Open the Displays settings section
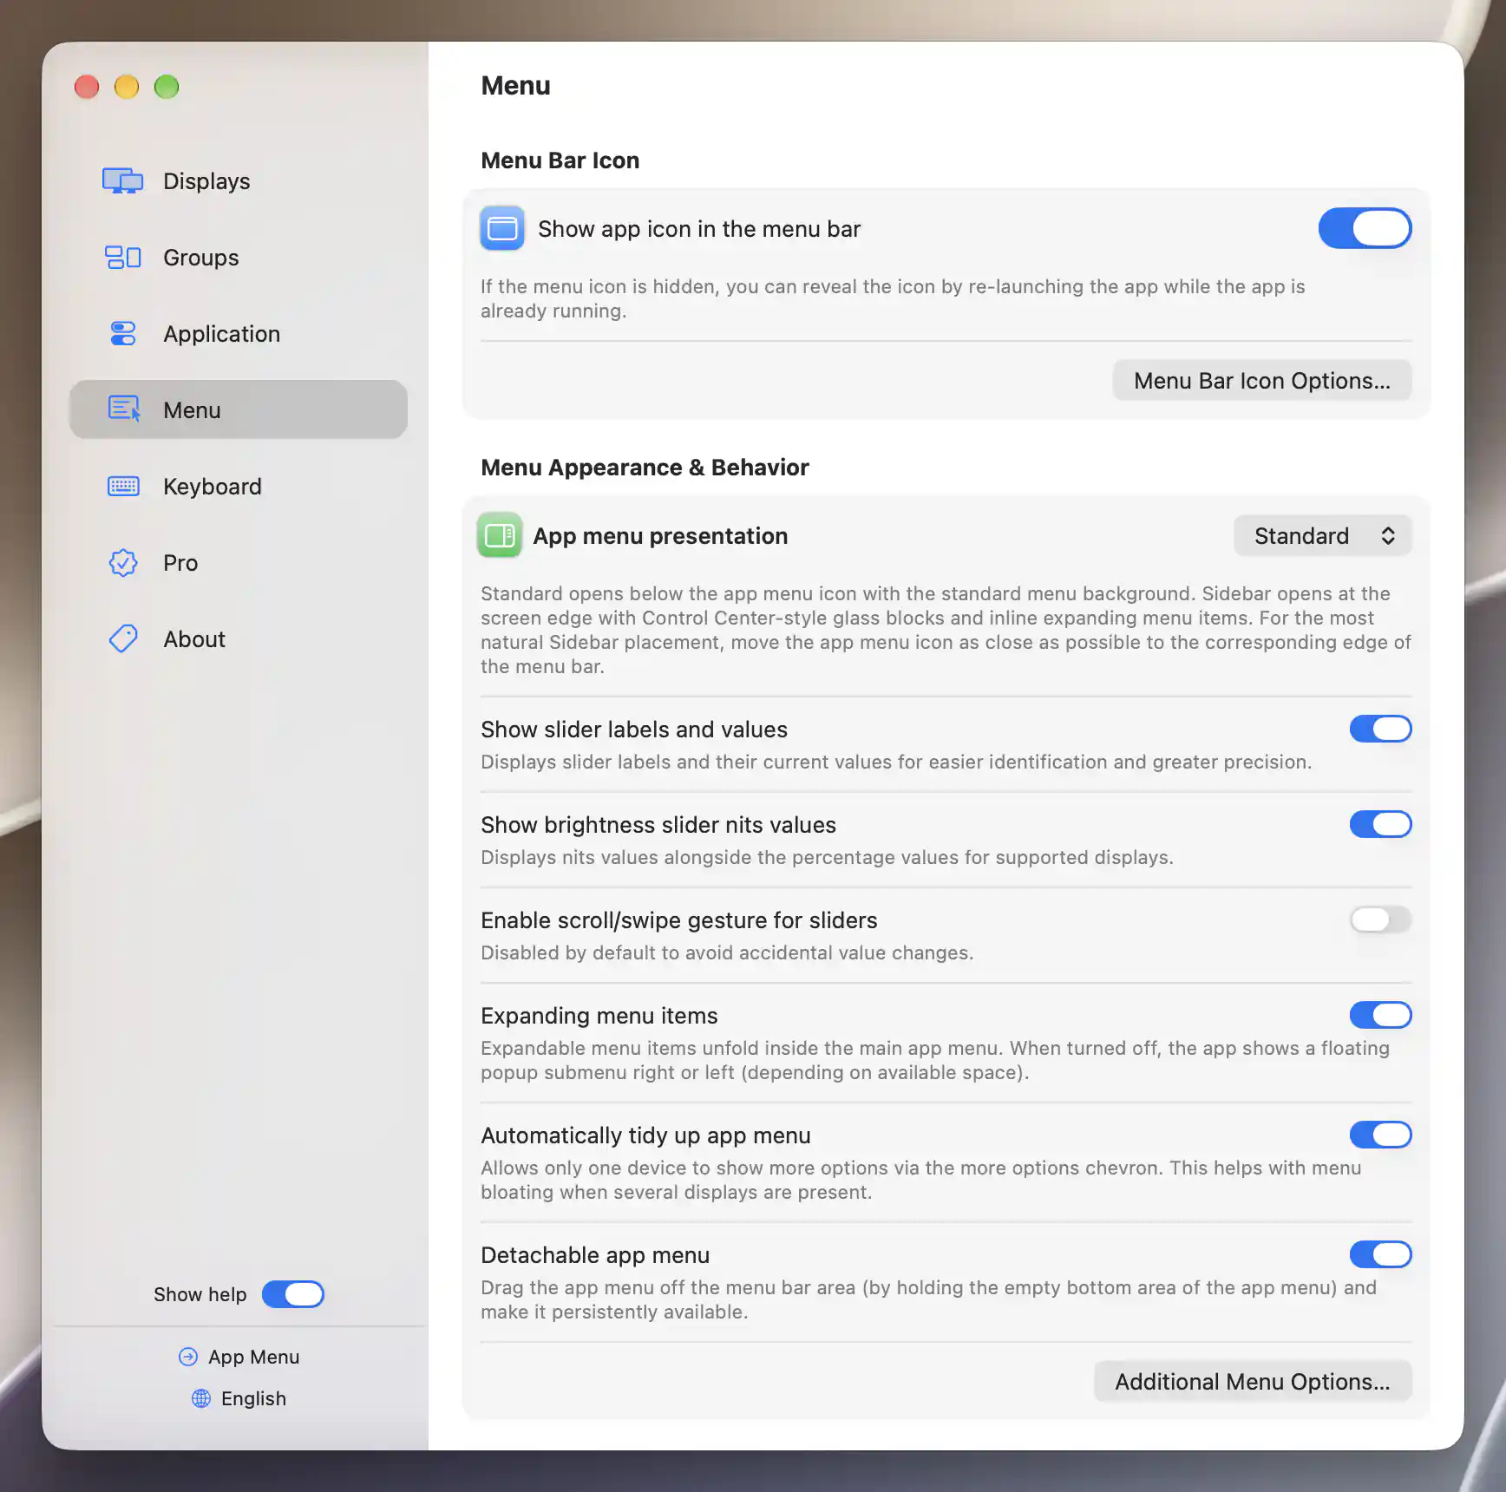The width and height of the screenshot is (1506, 1492). (206, 181)
